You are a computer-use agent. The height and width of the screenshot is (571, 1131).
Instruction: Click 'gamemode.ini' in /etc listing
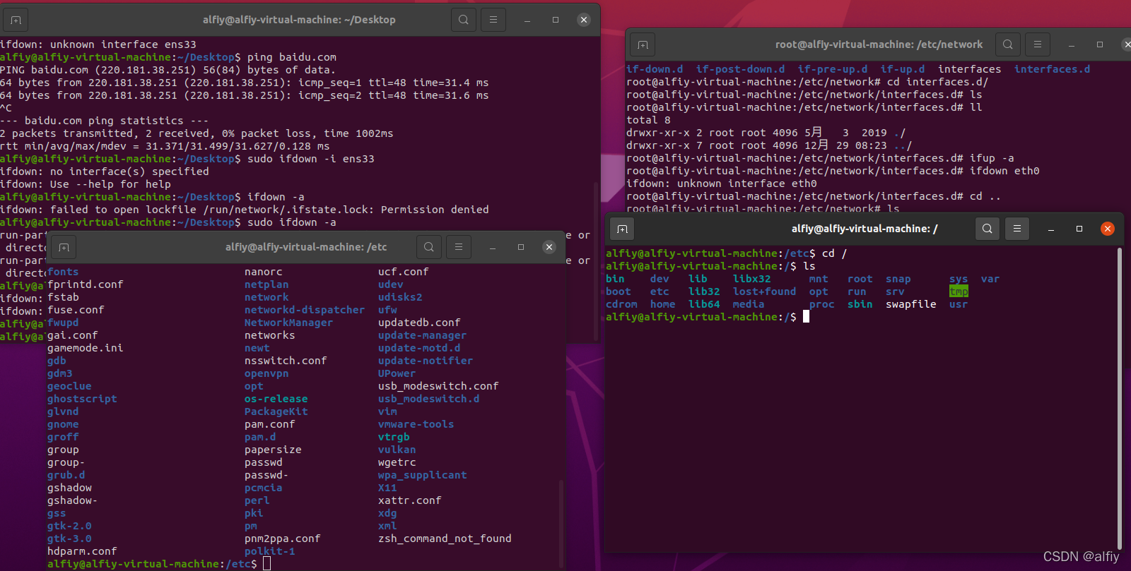click(x=85, y=348)
